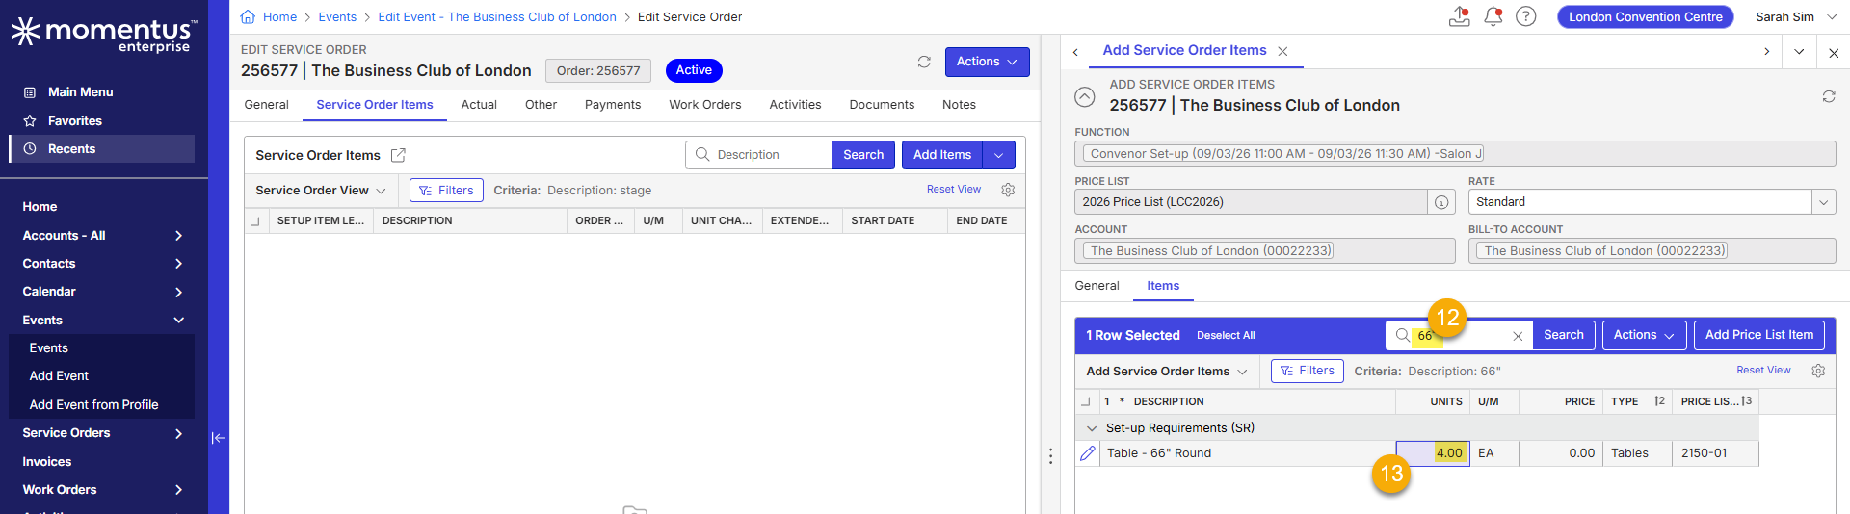
Task: Clear the 66 search text with X icon
Action: tap(1518, 336)
